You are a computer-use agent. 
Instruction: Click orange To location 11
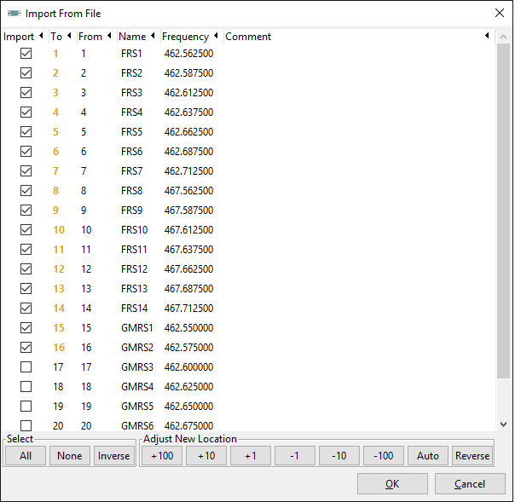coord(59,250)
